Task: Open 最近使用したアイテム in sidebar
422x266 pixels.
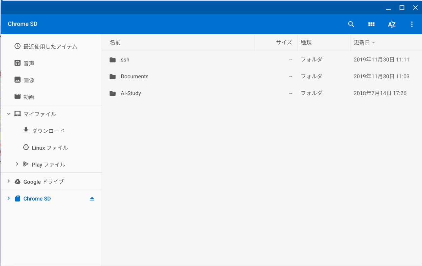Action: click(50, 47)
